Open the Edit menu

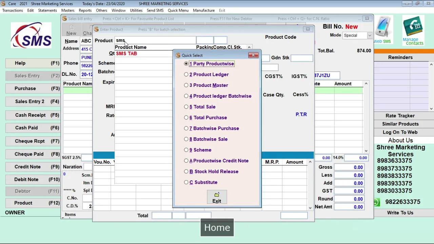point(31,11)
